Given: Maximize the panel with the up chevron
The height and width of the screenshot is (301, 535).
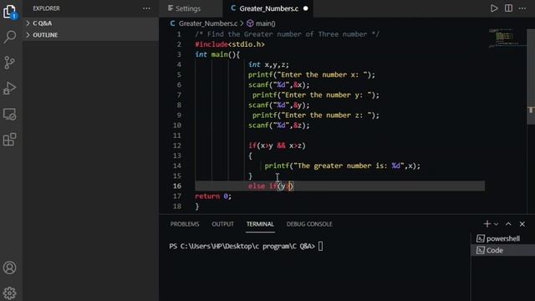Looking at the screenshot, I should pos(508,224).
